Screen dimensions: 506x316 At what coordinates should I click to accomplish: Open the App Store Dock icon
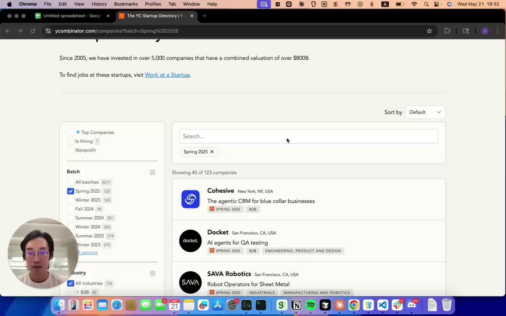click(x=217, y=305)
